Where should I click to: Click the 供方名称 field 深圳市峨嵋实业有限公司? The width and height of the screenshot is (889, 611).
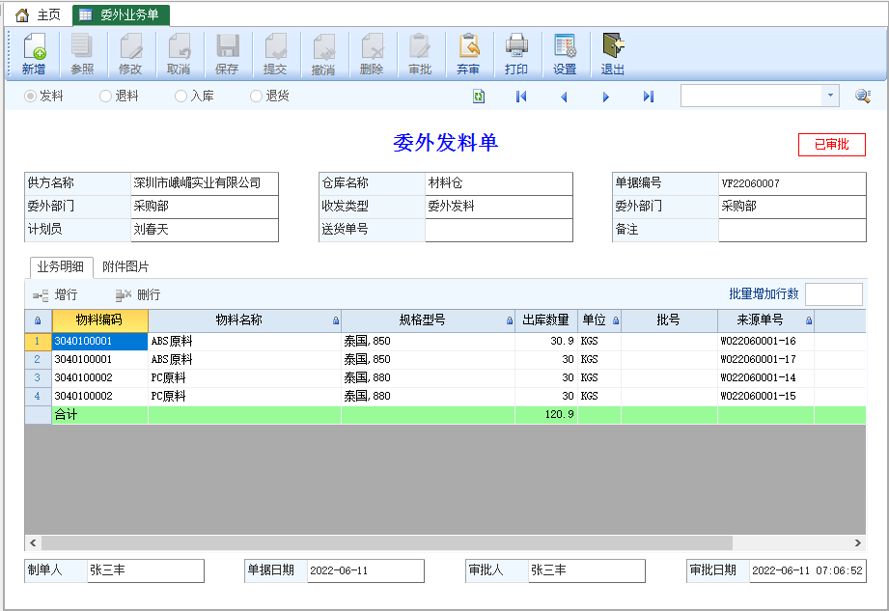click(204, 183)
